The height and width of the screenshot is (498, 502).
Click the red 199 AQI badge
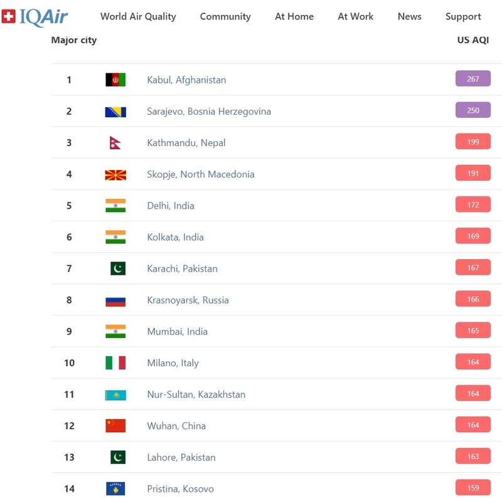(x=473, y=142)
